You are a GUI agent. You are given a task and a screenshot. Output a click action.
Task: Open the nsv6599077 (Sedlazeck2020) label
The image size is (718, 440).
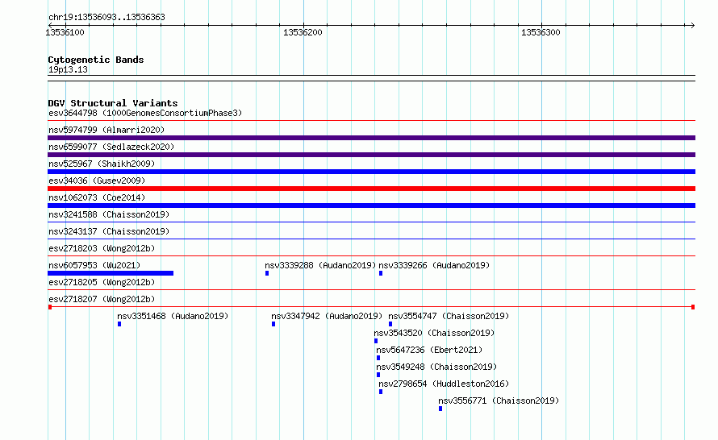[x=111, y=147]
